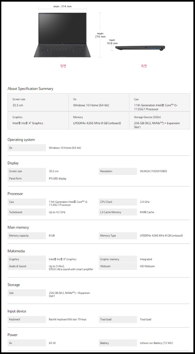
Task: Click the Touchpad row label
Action: [118, 320]
